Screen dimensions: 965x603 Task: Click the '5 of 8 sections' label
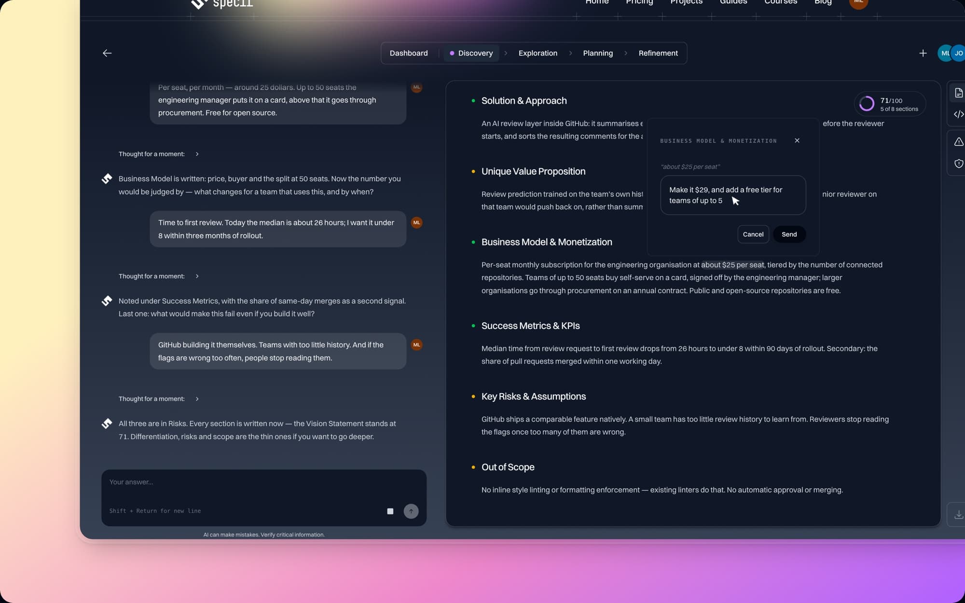pos(899,109)
